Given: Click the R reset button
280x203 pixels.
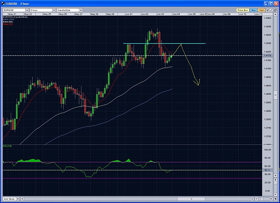Looking at the screenshot, I should 276,199.
